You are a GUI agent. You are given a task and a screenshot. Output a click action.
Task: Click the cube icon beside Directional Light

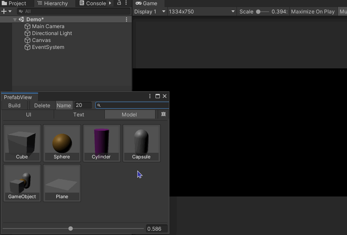coord(27,33)
